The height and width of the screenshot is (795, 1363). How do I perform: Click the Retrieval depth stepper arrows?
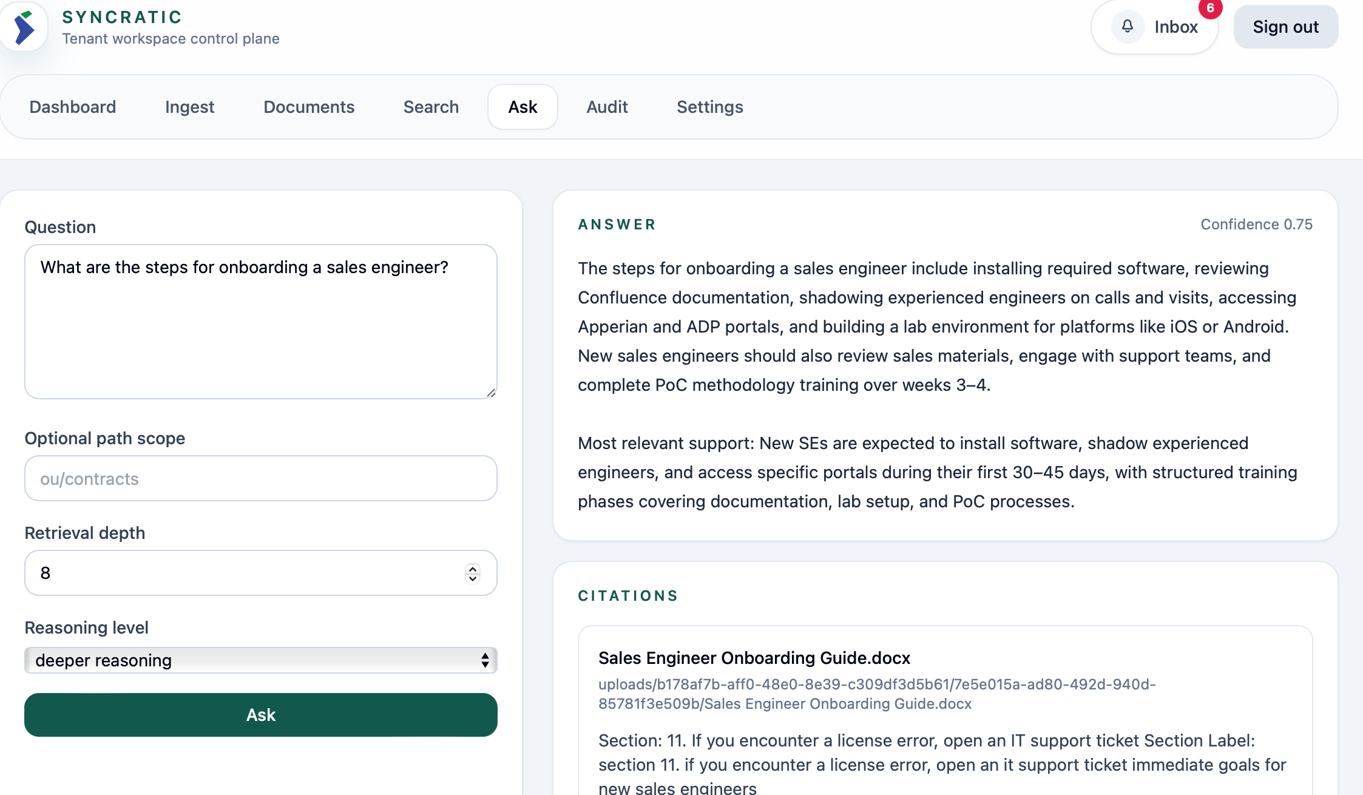473,573
